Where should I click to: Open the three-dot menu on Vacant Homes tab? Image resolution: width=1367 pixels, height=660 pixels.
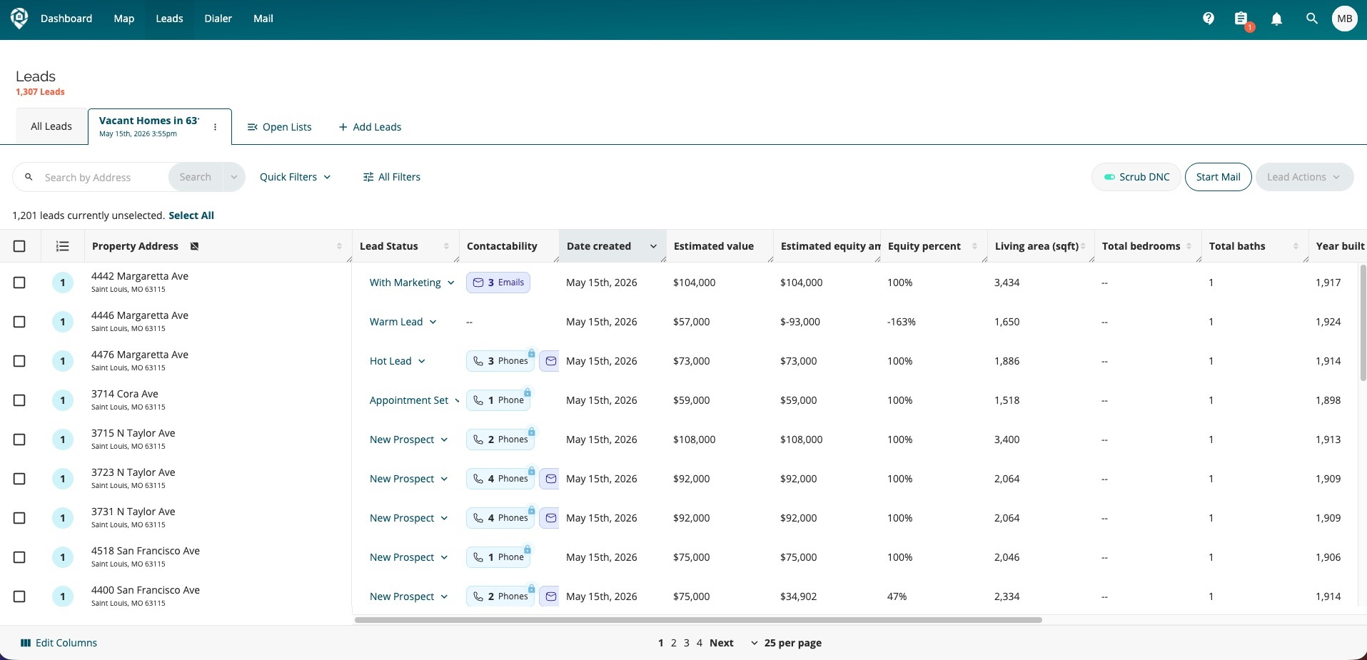pos(215,127)
